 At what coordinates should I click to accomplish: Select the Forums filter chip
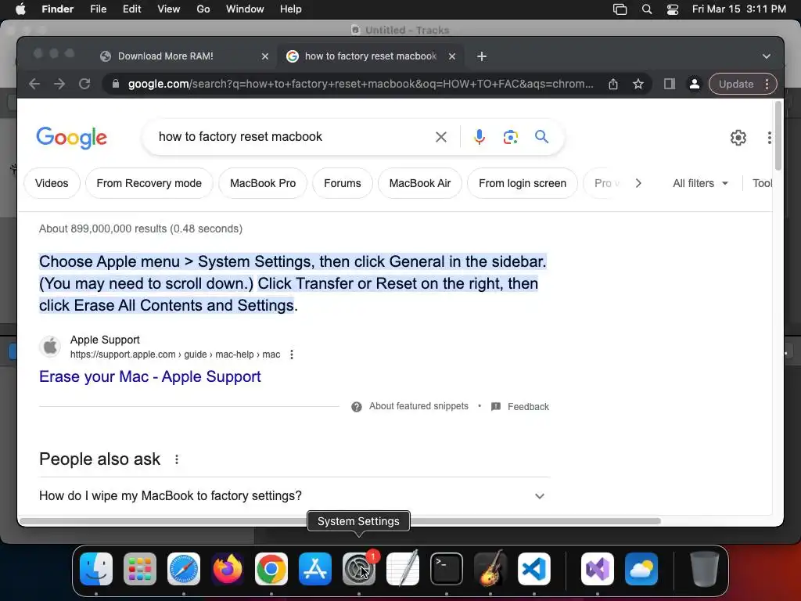pos(343,183)
